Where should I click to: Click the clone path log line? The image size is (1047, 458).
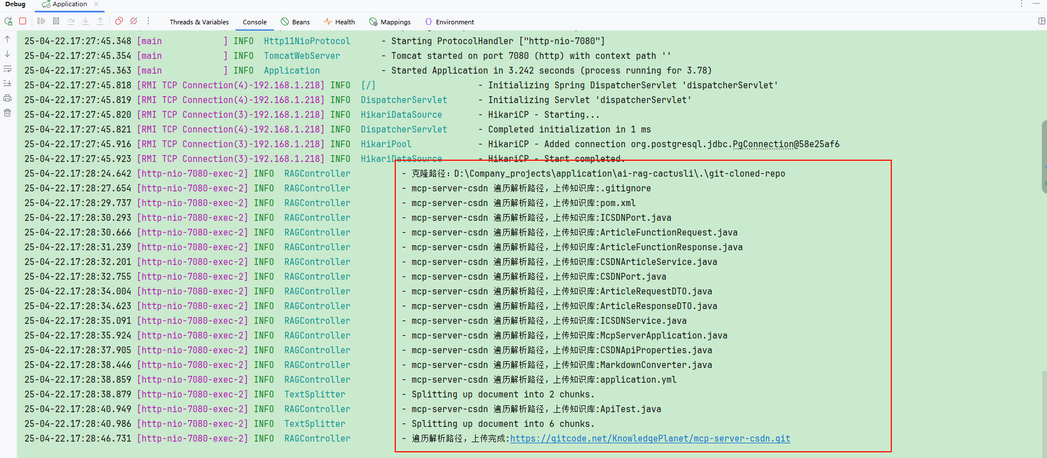pyautogui.click(x=593, y=174)
